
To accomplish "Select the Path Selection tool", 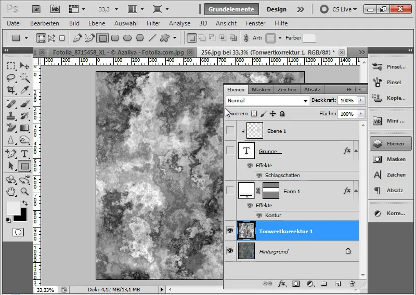I will click(x=11, y=166).
